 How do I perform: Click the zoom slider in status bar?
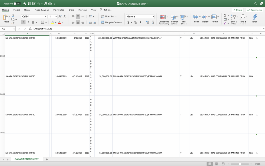pos(240,164)
